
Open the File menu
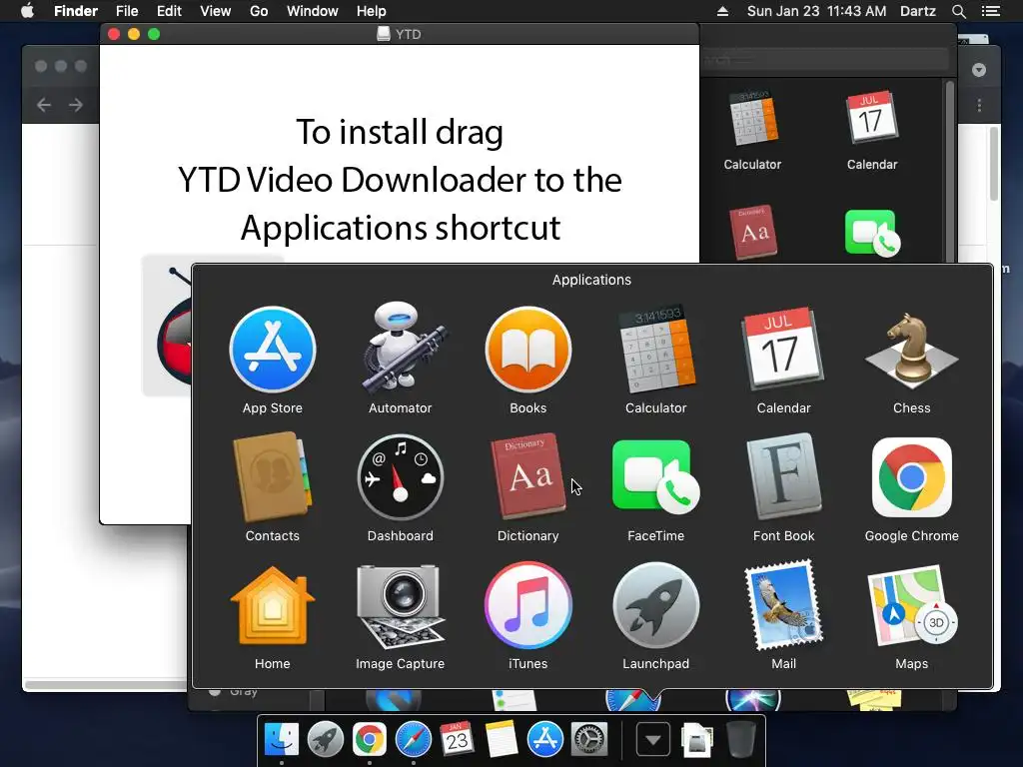point(127,11)
